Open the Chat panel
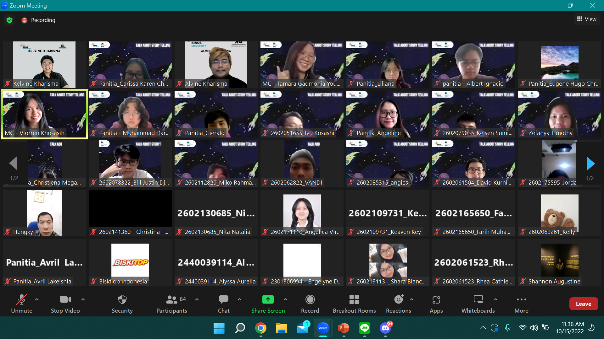 pyautogui.click(x=224, y=304)
